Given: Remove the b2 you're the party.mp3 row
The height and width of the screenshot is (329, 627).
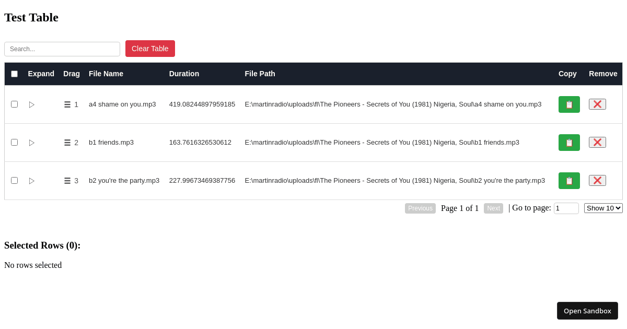Looking at the screenshot, I should [x=597, y=181].
